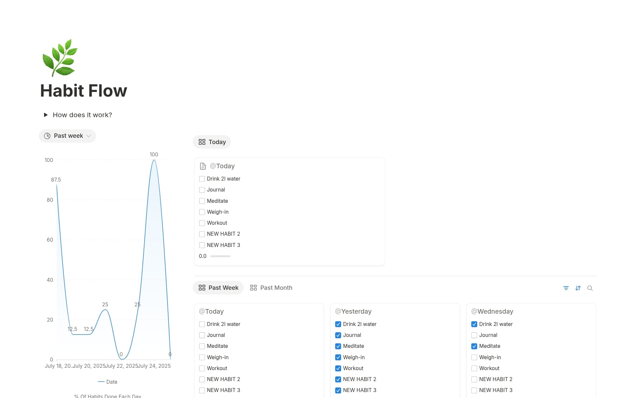This screenshot has height=398, width=638.
Task: Click the page icon beside @Today
Action: (x=202, y=166)
